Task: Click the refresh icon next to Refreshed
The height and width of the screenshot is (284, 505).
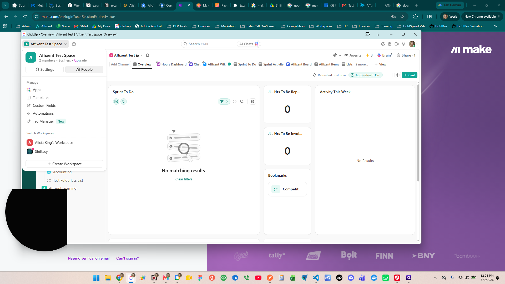Action: click(x=314, y=75)
